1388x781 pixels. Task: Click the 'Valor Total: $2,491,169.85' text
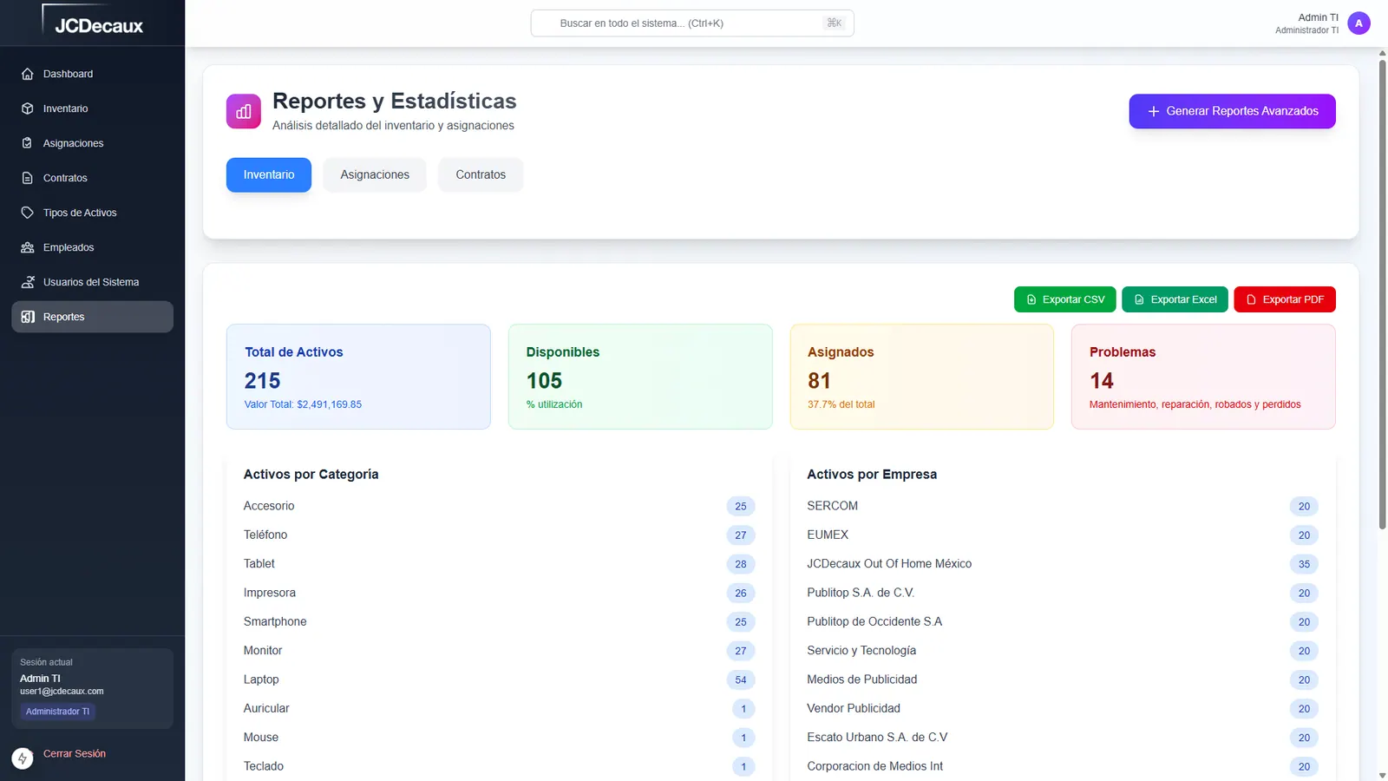pos(303,404)
